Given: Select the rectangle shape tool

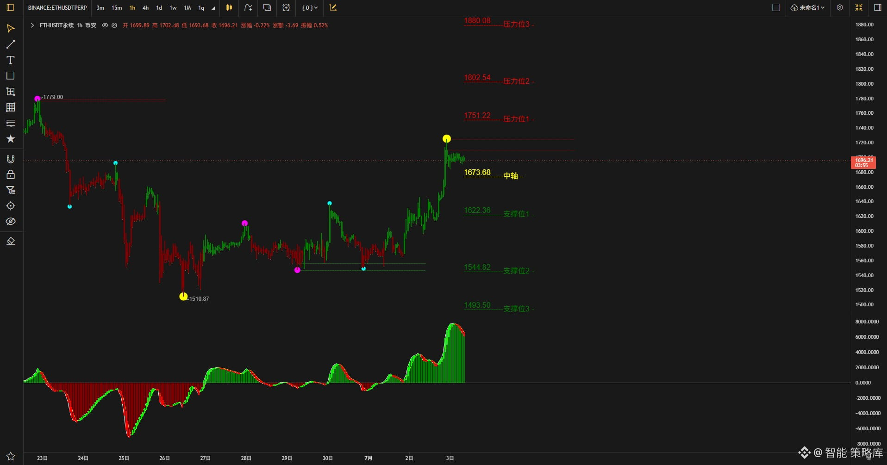Looking at the screenshot, I should tap(11, 76).
